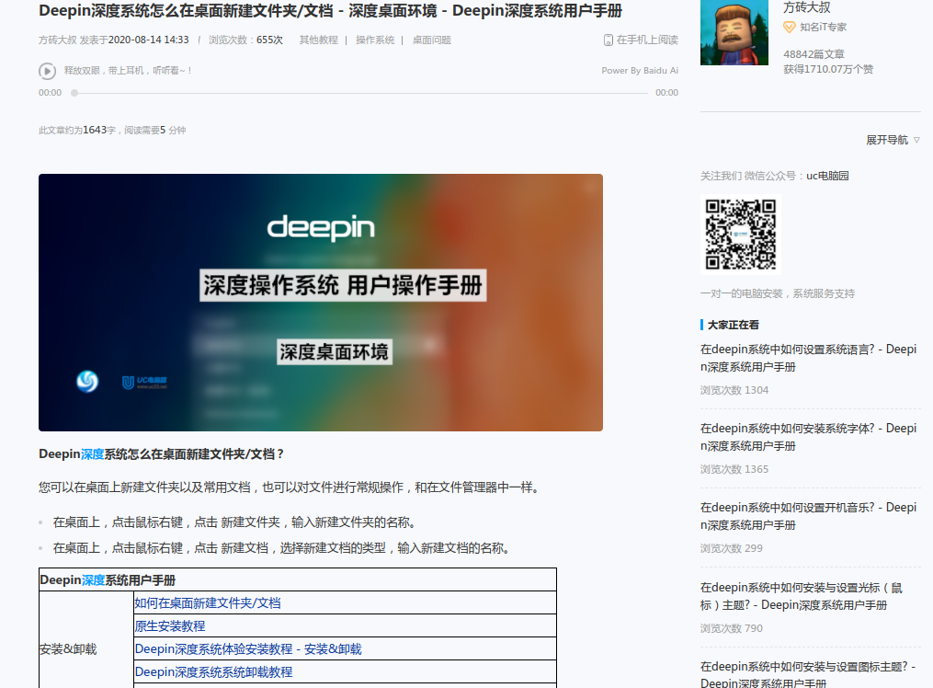This screenshot has height=688, width=933.
Task: Click the 知名IT专家 badge icon
Action: [789, 28]
